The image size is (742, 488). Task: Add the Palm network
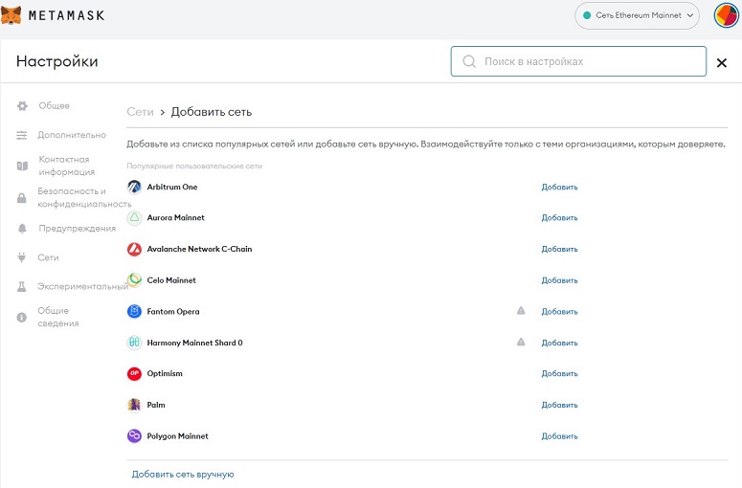pyautogui.click(x=559, y=405)
